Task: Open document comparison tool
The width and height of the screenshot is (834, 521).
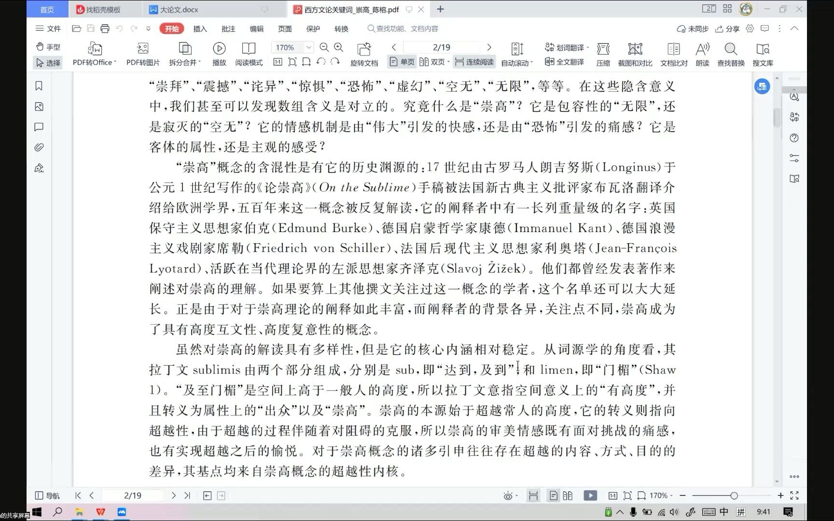Action: [674, 54]
